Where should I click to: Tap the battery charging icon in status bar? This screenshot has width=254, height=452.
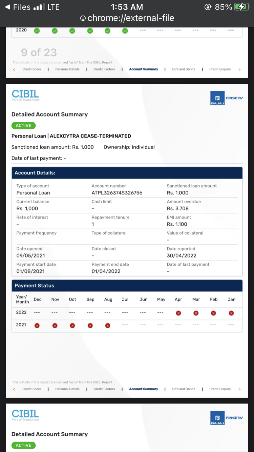point(241,7)
